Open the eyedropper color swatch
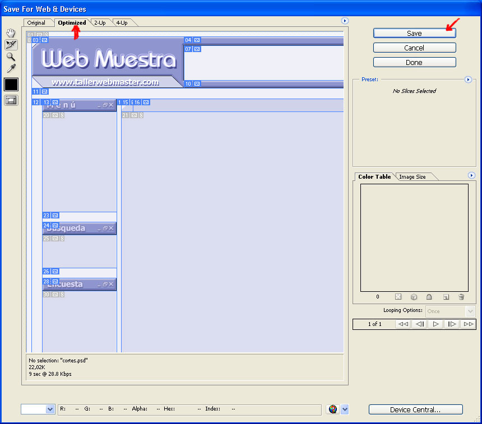 coord(10,84)
